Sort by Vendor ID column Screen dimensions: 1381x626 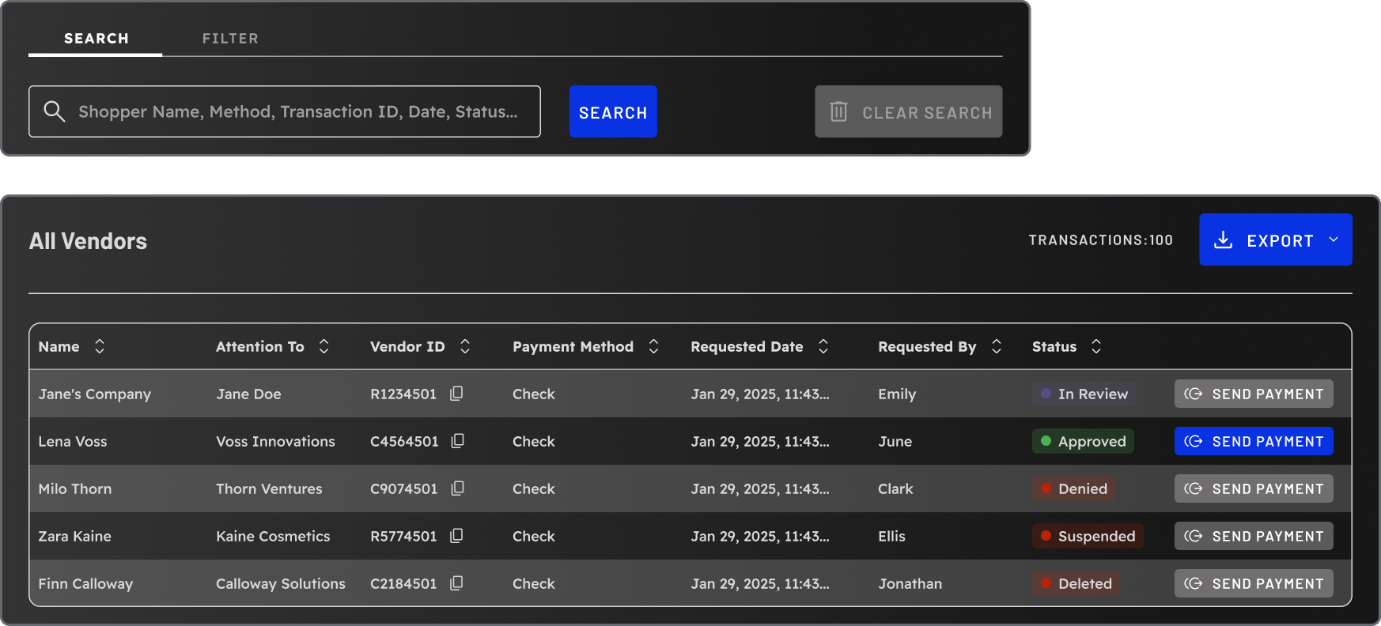click(465, 346)
